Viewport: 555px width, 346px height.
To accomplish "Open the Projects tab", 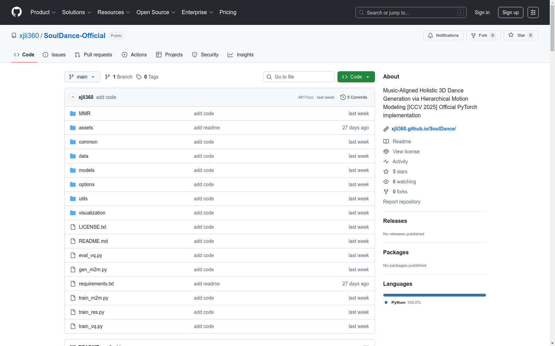I will tap(169, 55).
